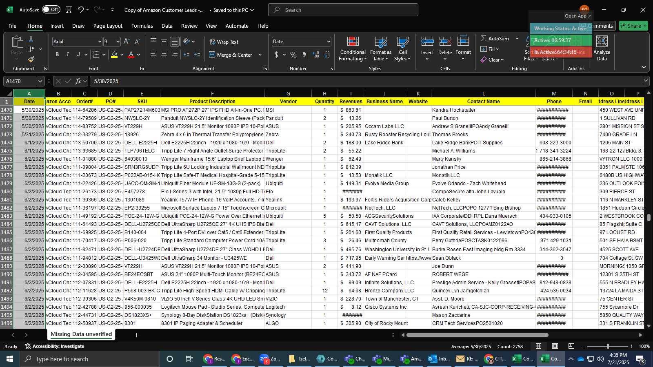Apply Italic formatting

(67, 55)
